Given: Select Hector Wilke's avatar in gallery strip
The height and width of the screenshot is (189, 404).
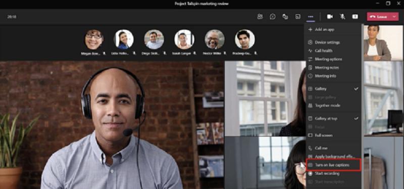Looking at the screenshot, I should tap(214, 39).
